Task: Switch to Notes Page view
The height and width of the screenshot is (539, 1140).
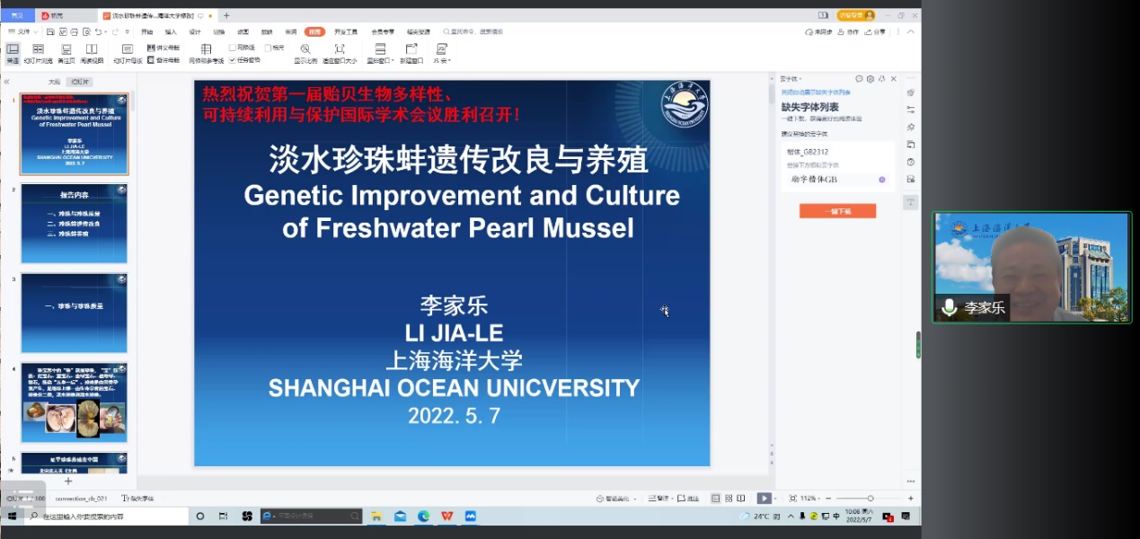Action: click(66, 53)
